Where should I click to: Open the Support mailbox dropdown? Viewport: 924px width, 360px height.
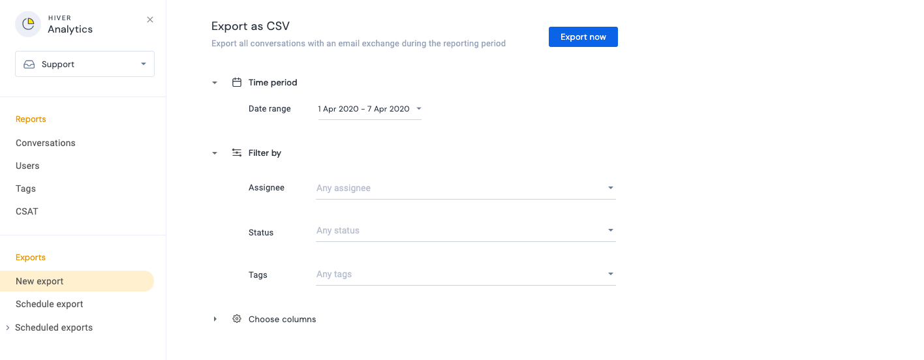[85, 64]
